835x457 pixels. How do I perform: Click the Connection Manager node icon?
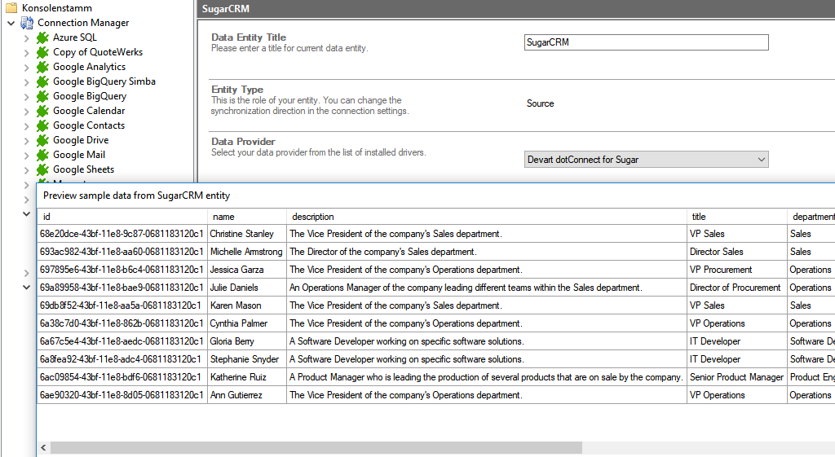pyautogui.click(x=28, y=23)
